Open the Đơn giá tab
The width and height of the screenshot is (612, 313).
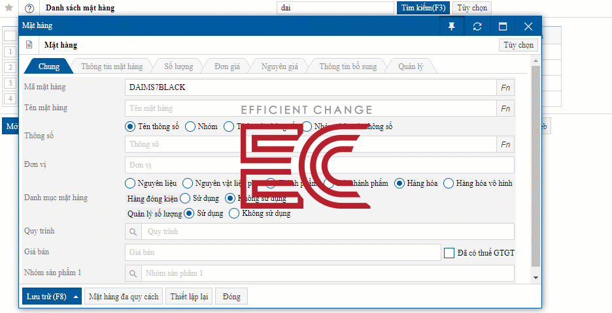point(227,67)
